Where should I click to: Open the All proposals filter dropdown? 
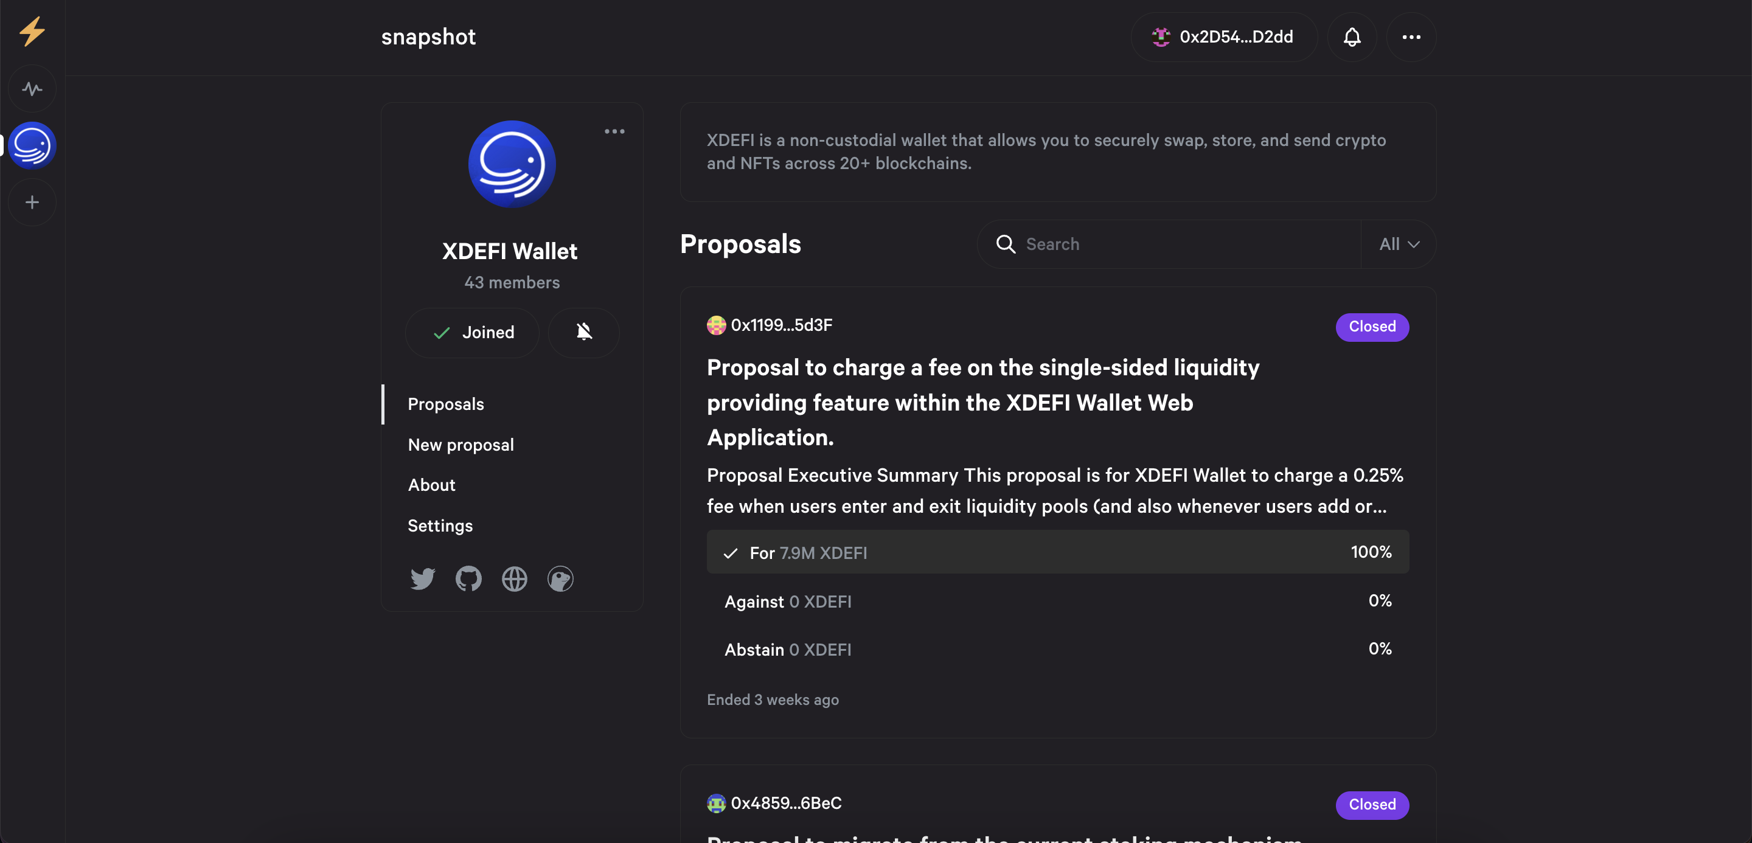1399,245
